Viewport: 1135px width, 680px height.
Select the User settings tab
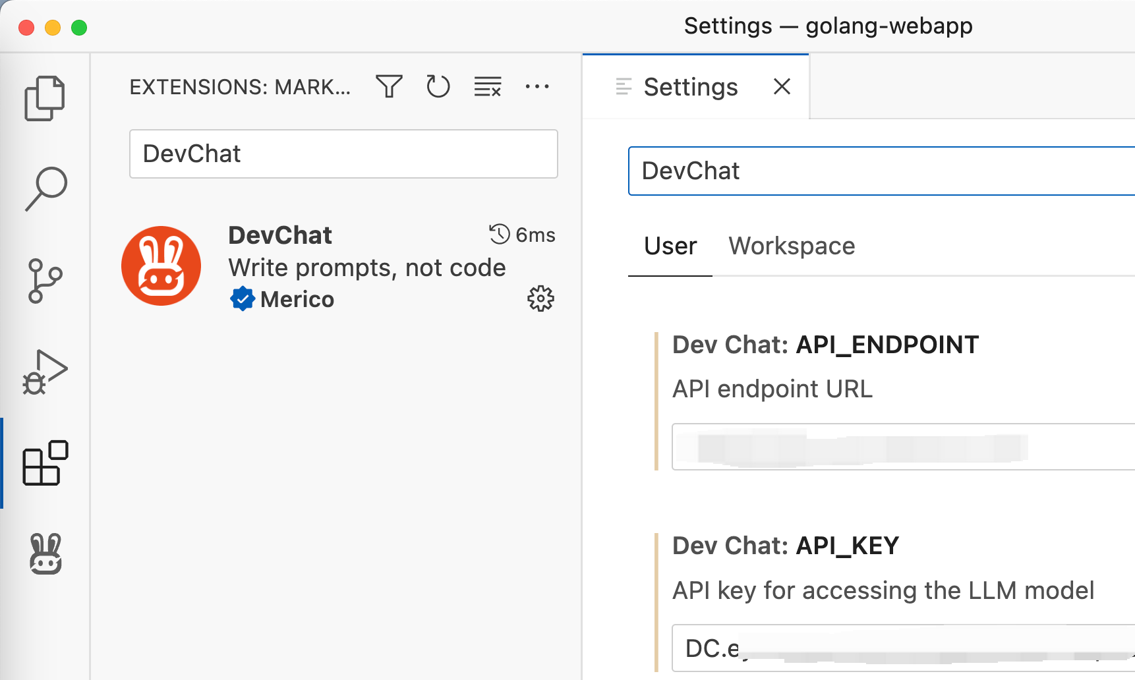670,246
